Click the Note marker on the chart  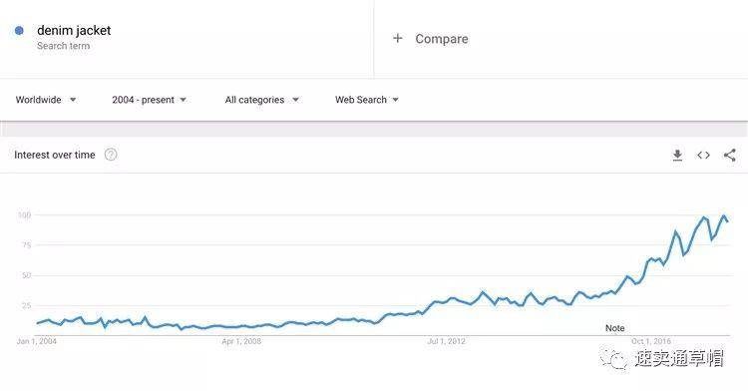(615, 328)
